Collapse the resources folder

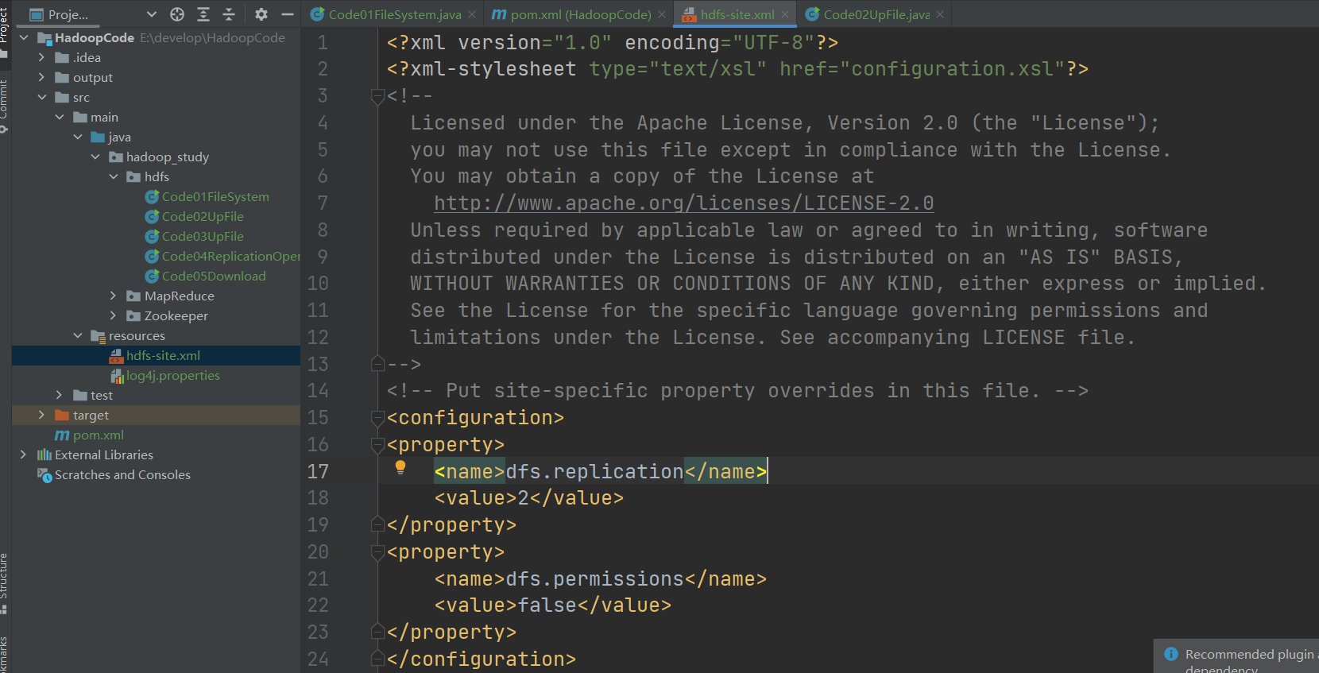click(77, 335)
